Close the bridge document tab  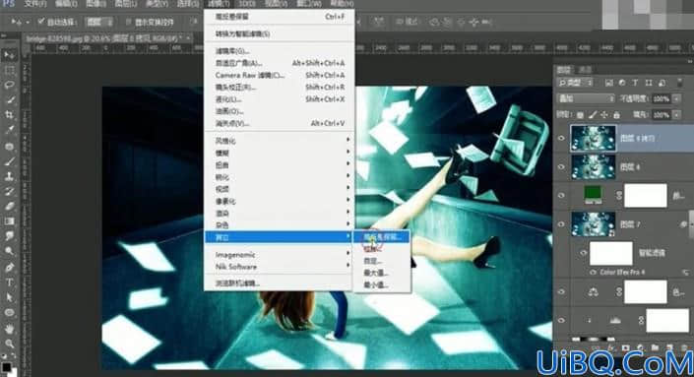pos(189,38)
